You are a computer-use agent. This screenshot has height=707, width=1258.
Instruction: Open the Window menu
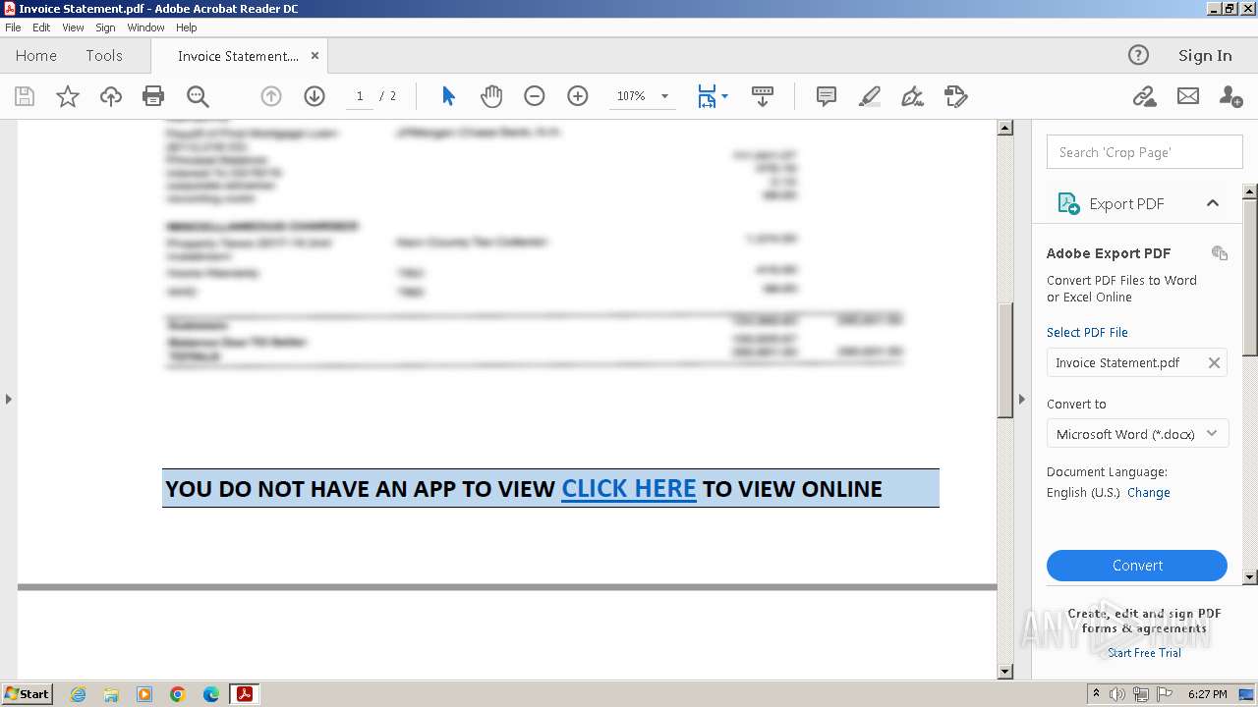point(145,27)
